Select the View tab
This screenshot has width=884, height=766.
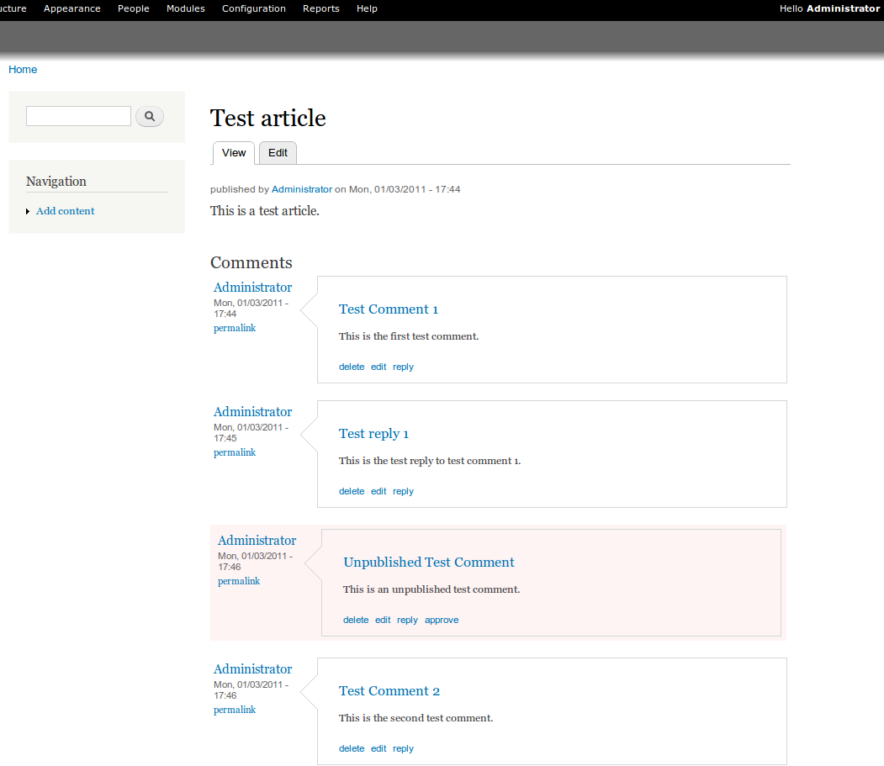tap(234, 153)
